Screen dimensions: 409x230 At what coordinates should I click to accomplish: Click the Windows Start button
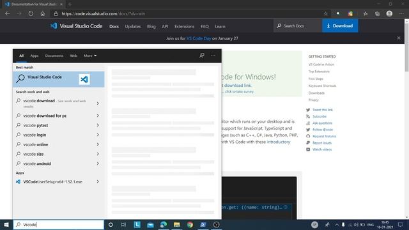(x=6, y=224)
